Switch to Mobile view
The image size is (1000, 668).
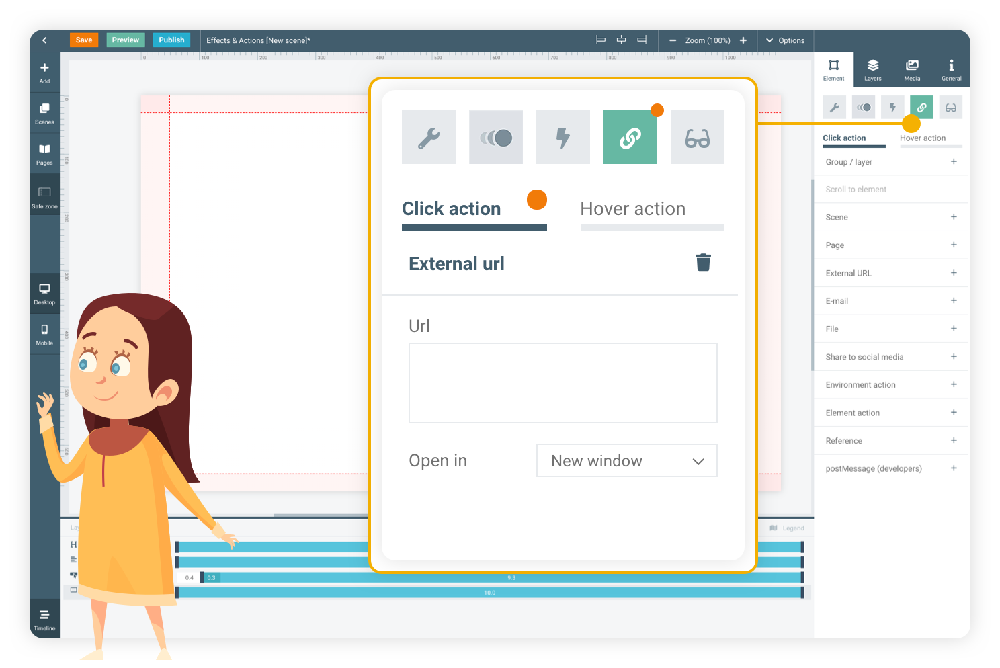point(44,334)
